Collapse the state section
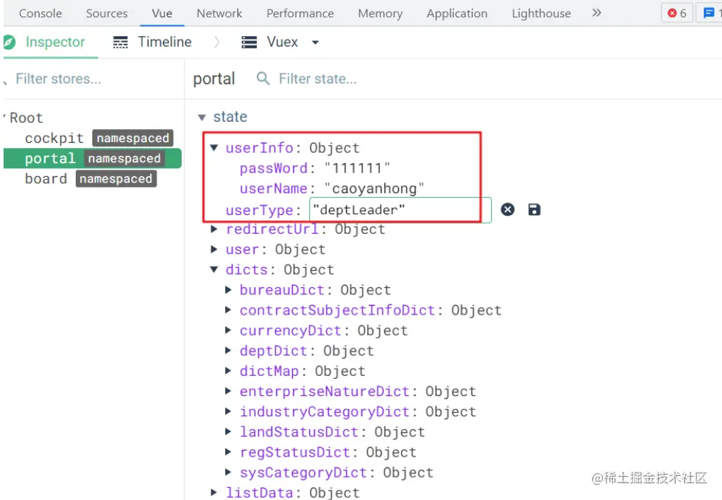Viewport: 722px width, 500px height. pyautogui.click(x=202, y=118)
